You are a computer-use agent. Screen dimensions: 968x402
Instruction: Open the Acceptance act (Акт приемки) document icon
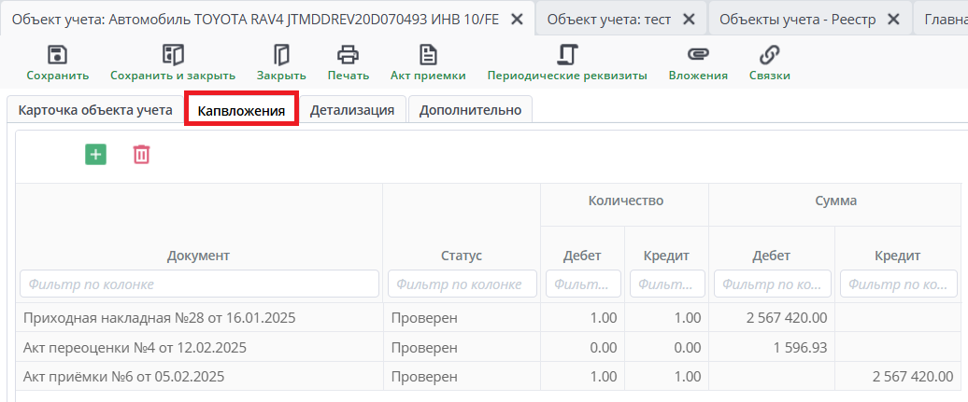(x=428, y=55)
